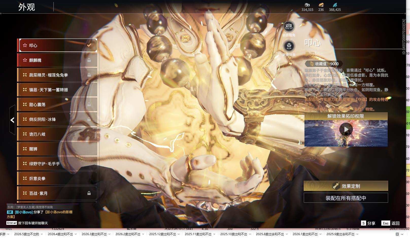Click the 收藏值: 9000 label

(x=327, y=64)
